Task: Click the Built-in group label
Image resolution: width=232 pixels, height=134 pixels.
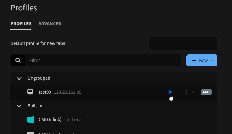Action: 35,106
